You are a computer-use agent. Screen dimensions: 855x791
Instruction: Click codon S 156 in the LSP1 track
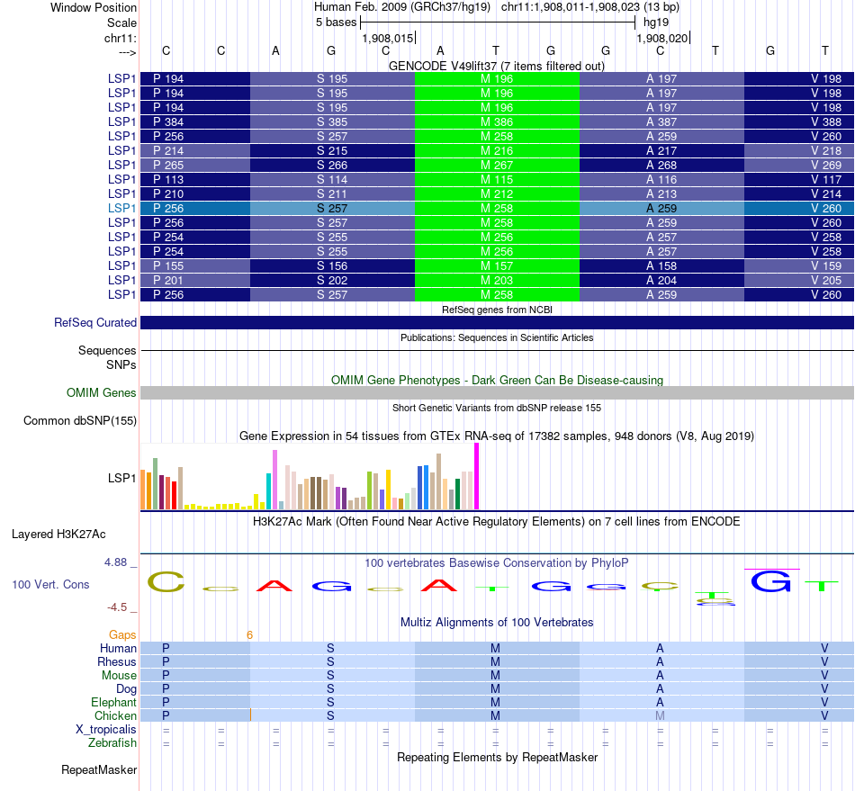pyautogui.click(x=332, y=266)
